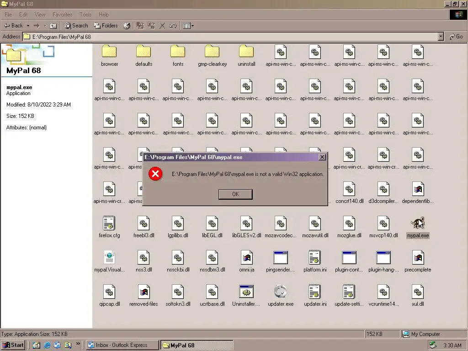Select nss3.dll file icon

coord(144,257)
